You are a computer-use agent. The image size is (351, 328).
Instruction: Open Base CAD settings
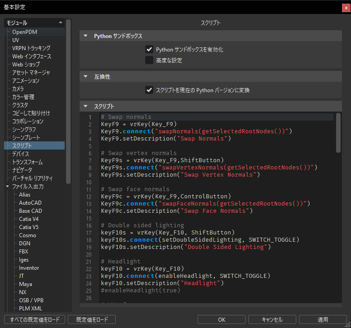(x=30, y=211)
